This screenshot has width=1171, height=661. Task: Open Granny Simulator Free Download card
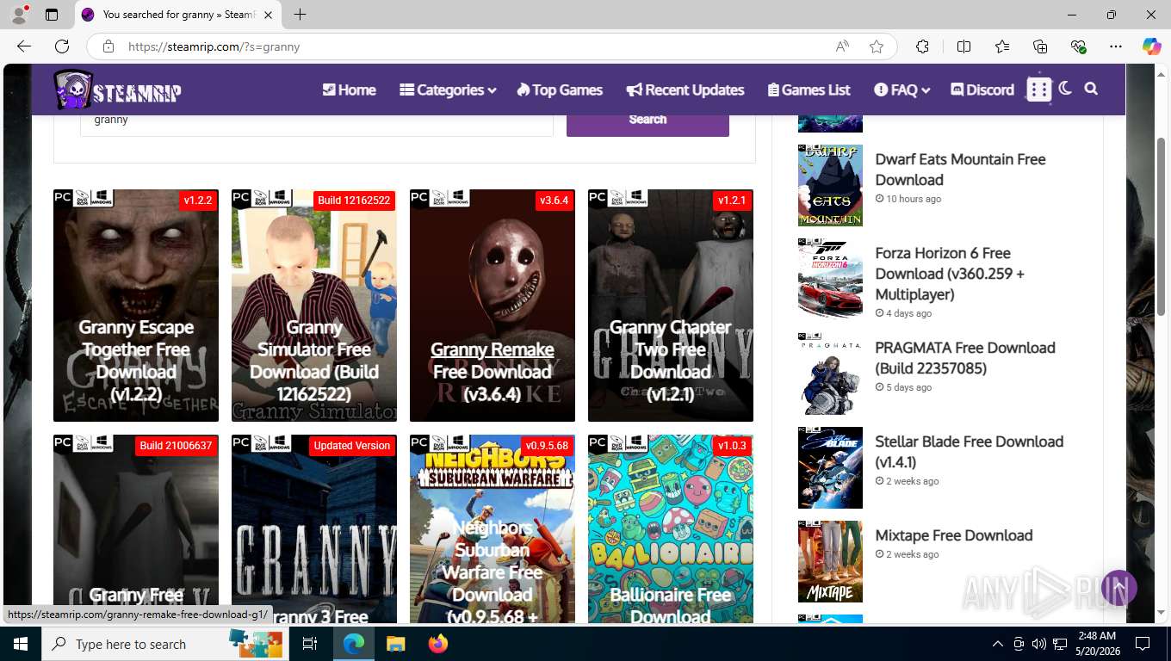[x=314, y=306]
